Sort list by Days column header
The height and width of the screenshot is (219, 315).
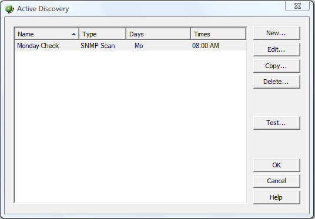tap(158, 34)
